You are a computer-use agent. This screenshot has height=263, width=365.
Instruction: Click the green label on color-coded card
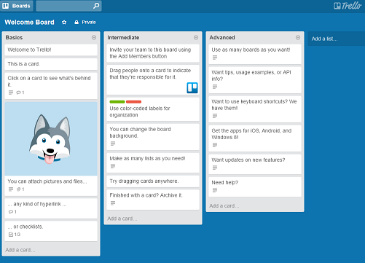click(x=117, y=102)
